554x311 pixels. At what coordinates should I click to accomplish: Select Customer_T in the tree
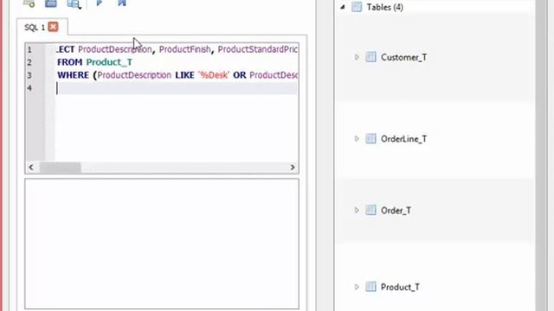tap(403, 58)
